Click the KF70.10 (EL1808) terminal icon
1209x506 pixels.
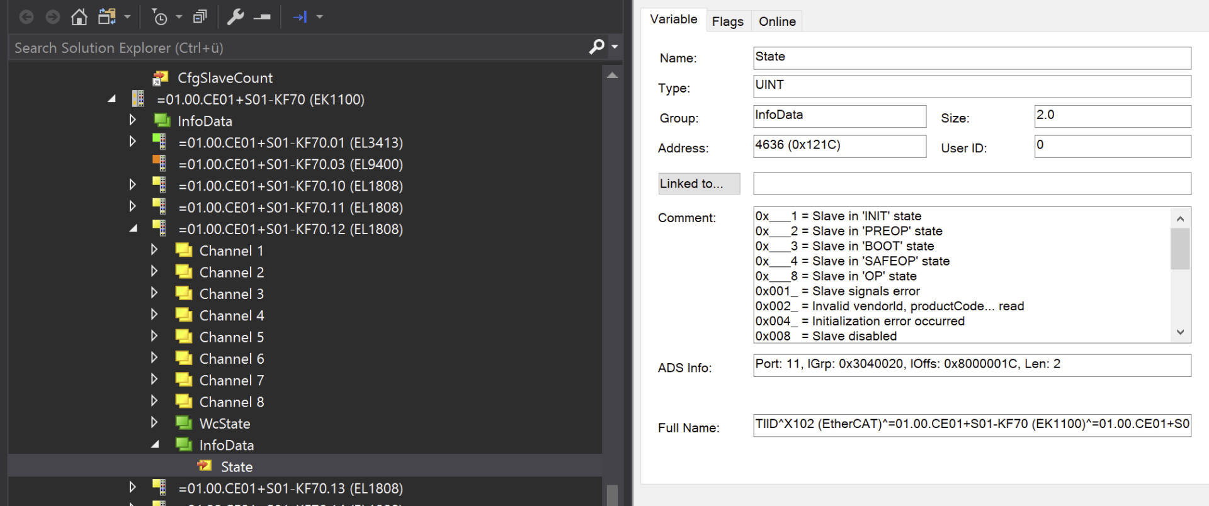click(159, 184)
